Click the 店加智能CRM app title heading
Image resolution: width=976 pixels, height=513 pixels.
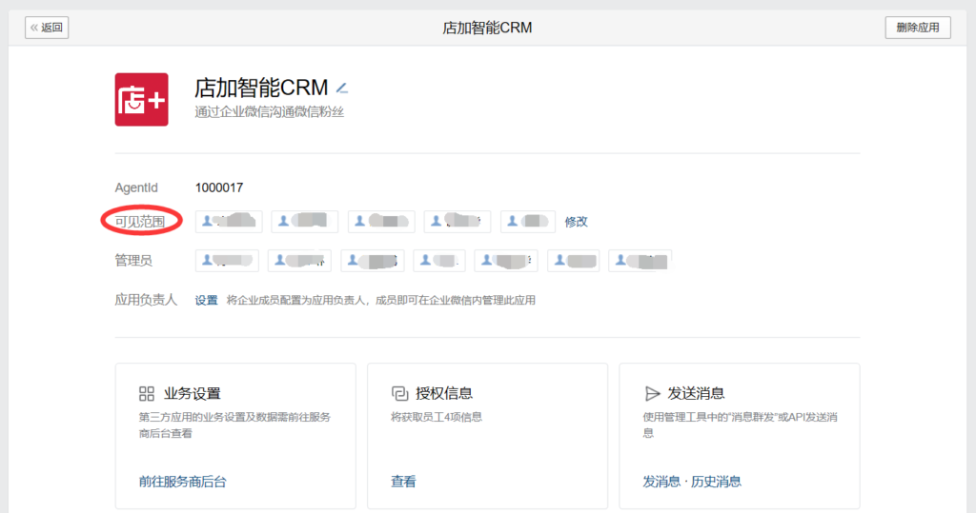261,88
